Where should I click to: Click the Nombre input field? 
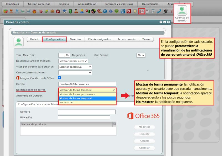click(87, 112)
